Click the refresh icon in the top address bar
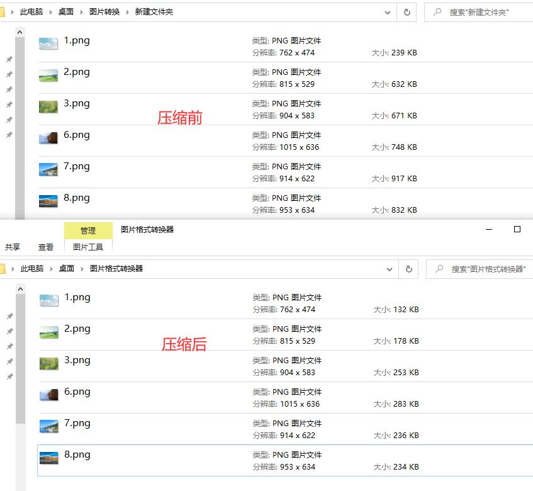 (x=408, y=12)
